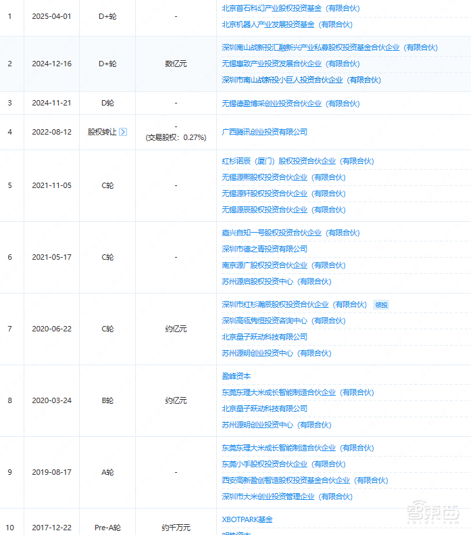Select the 2024-12-16 D+轮 row
471x535 pixels.
(x=235, y=64)
